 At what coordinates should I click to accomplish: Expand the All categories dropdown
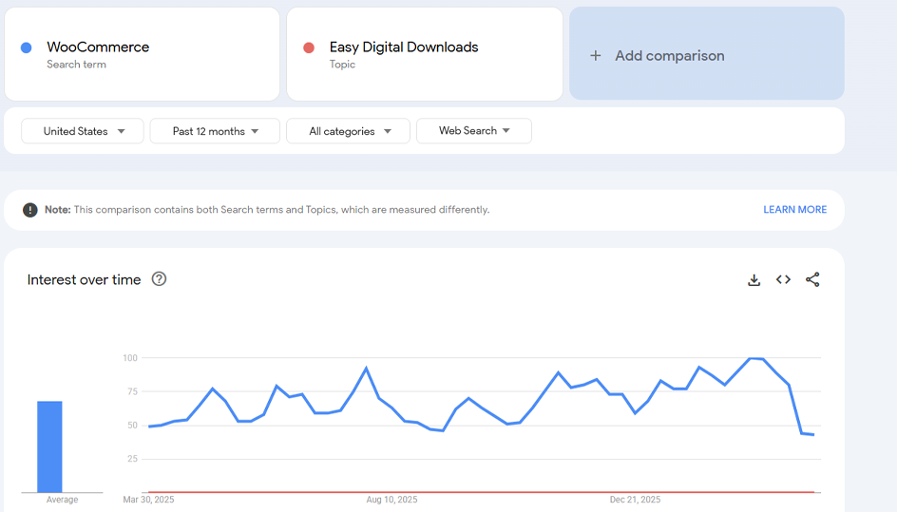[348, 131]
